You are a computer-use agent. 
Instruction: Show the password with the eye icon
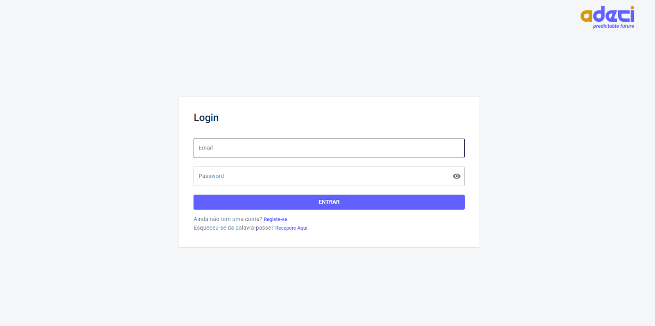[456, 176]
